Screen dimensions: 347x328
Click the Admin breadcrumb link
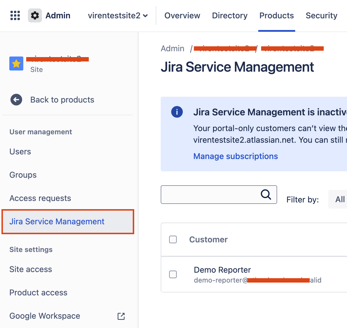click(172, 48)
